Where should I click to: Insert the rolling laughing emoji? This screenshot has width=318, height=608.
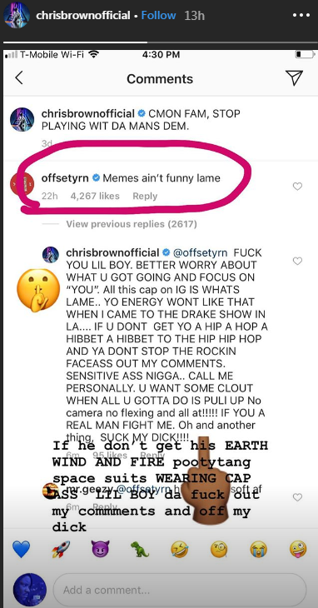180,549
